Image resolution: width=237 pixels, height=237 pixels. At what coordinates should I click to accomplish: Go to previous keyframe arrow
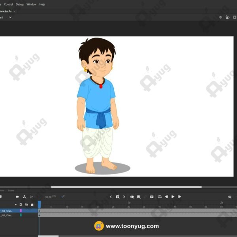[x=111, y=197]
